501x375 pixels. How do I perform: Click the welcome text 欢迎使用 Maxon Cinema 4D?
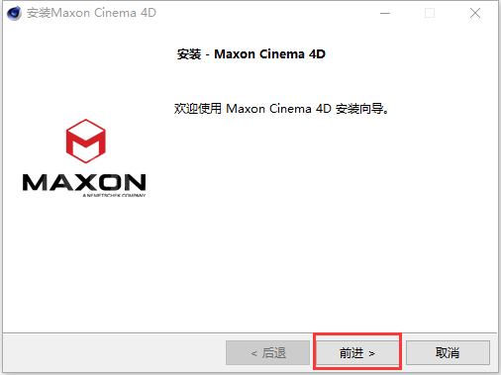pos(252,109)
